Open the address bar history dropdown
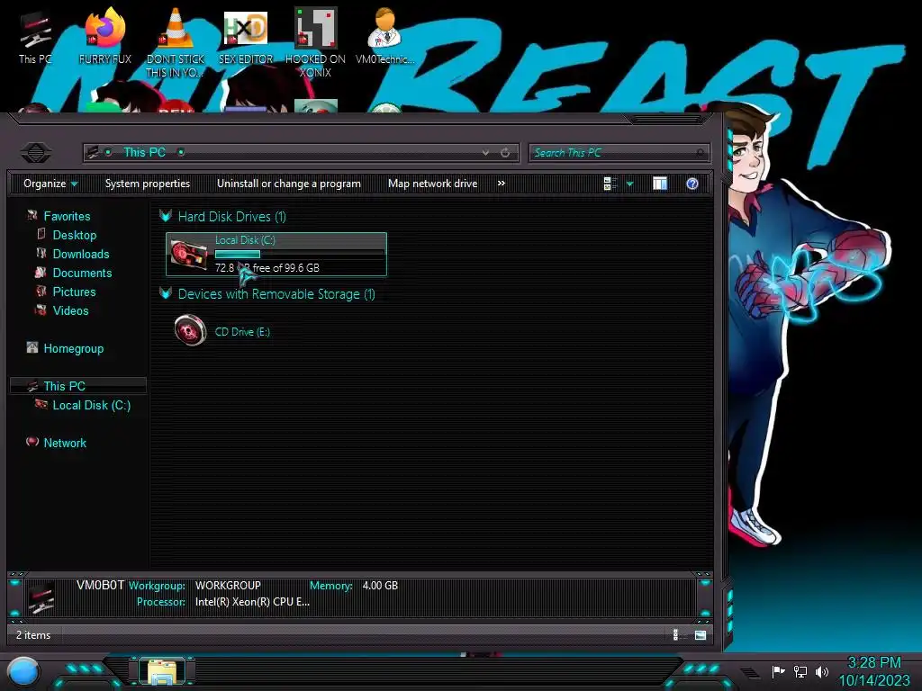 click(485, 153)
